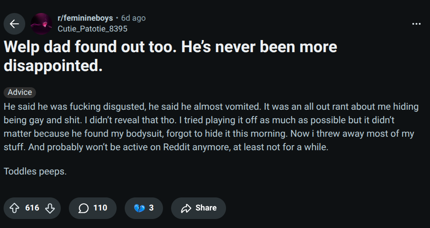Click the "Toddles peeps." closing line
This screenshot has height=228, width=430.
pyautogui.click(x=35, y=171)
